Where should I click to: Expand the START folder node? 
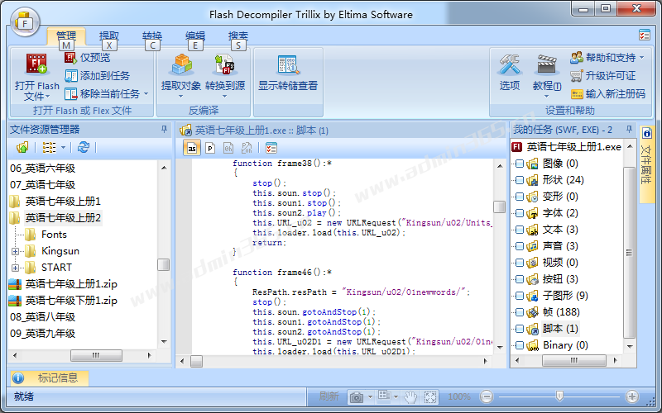click(15, 268)
